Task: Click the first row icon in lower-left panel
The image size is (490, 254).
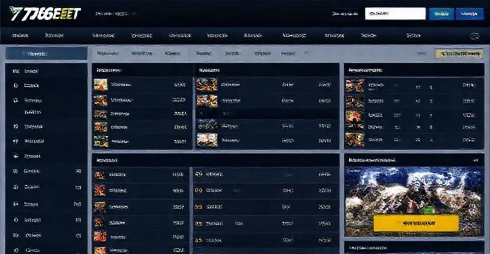Action: 100,175
